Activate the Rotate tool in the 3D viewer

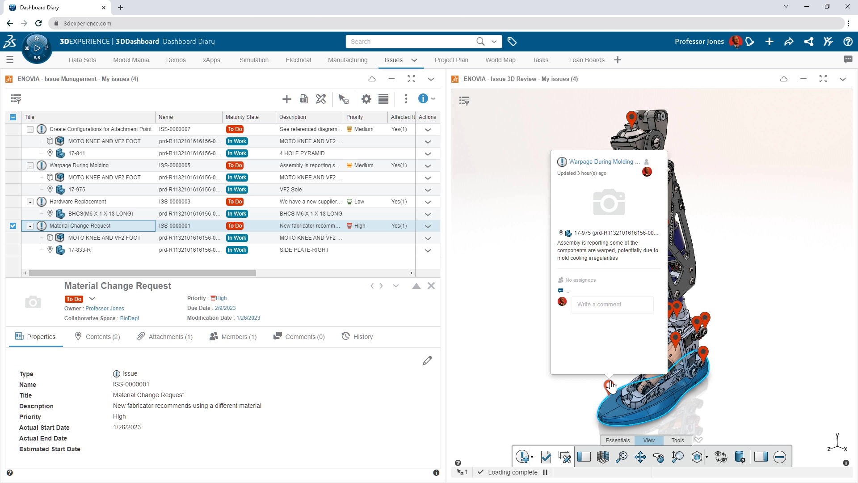659,457
